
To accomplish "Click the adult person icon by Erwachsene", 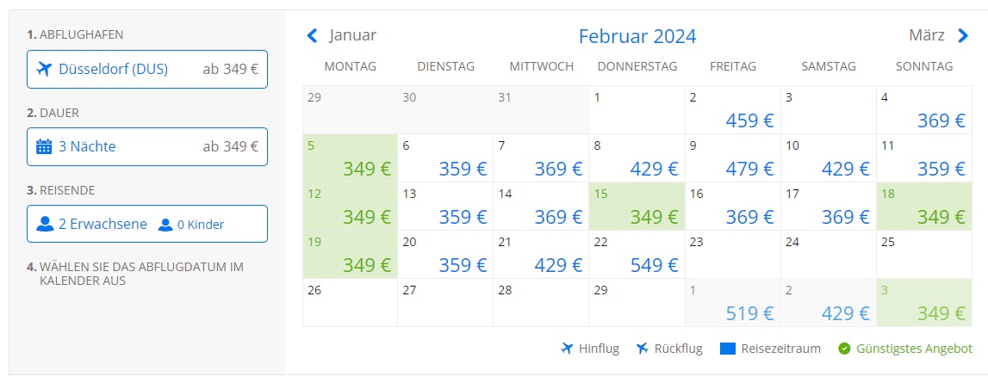I will coord(45,224).
